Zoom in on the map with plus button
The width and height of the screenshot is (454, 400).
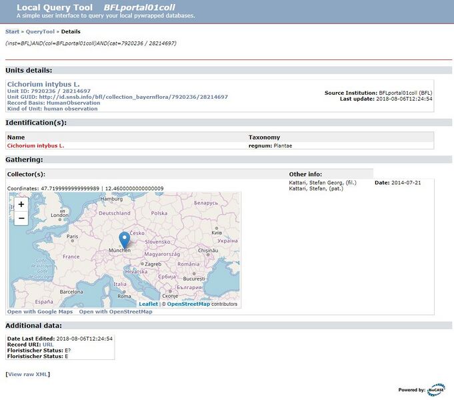pos(21,204)
